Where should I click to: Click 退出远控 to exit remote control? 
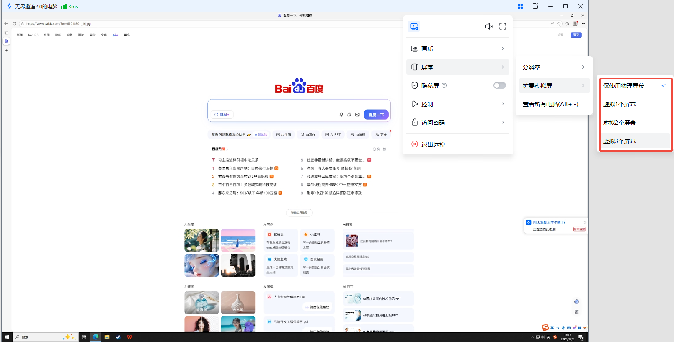[x=458, y=144]
